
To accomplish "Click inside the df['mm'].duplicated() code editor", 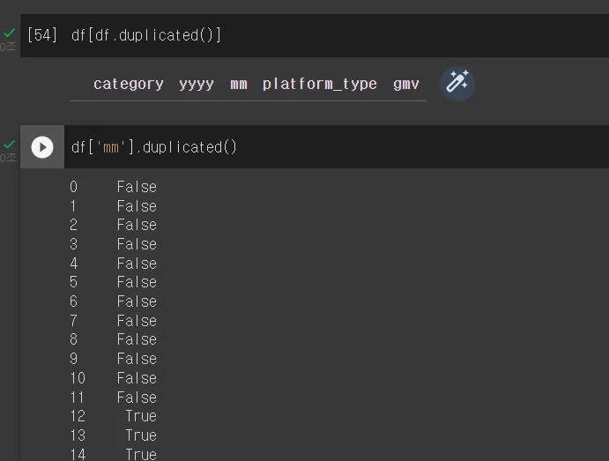I will (x=337, y=147).
